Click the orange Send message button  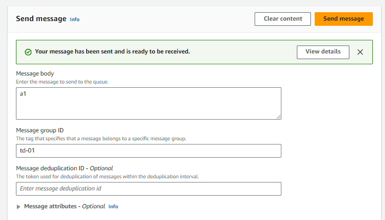point(343,19)
